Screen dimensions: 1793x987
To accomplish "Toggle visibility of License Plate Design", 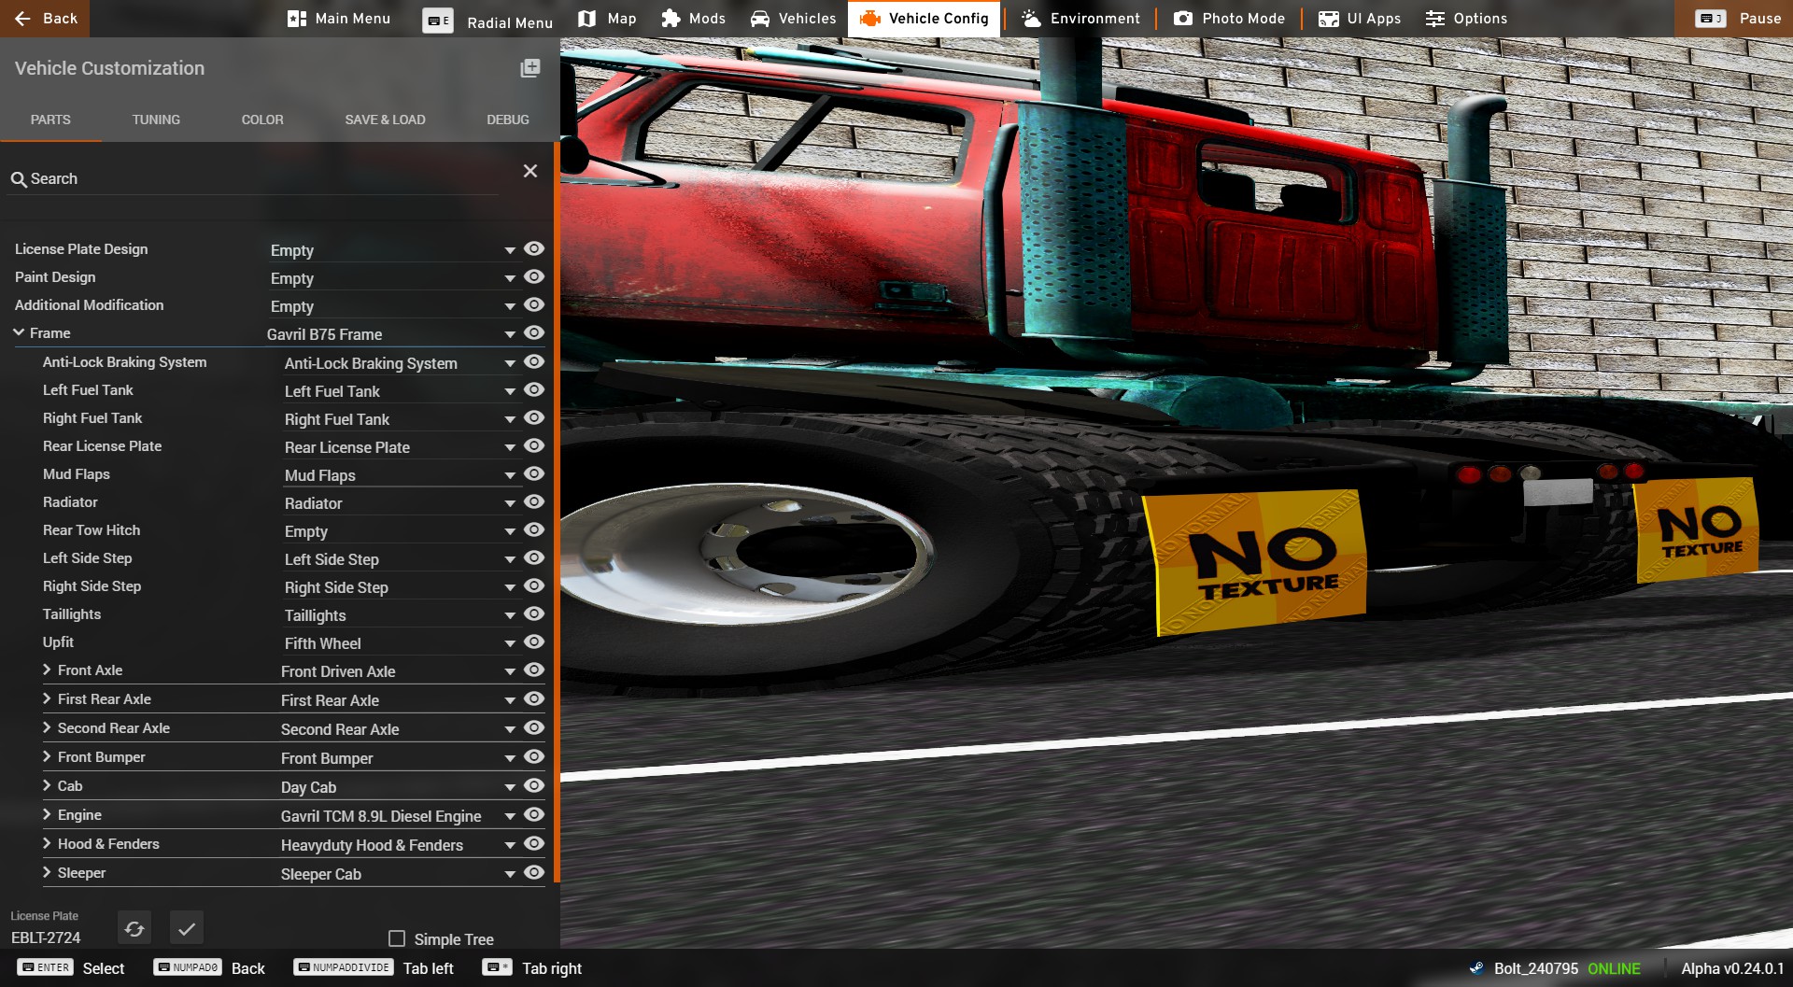I will (x=534, y=248).
